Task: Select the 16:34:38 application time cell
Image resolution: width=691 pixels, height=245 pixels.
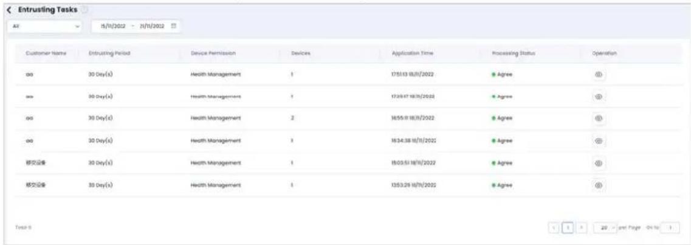Action: point(413,140)
